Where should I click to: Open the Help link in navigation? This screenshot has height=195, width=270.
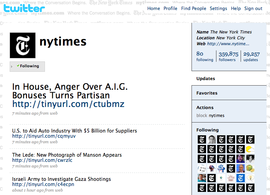pyautogui.click(x=236, y=8)
